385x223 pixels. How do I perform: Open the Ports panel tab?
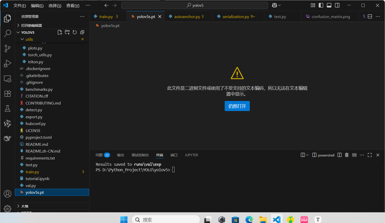pyautogui.click(x=174, y=155)
